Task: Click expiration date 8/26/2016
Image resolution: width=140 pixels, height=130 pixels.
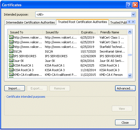Action: tap(87, 61)
